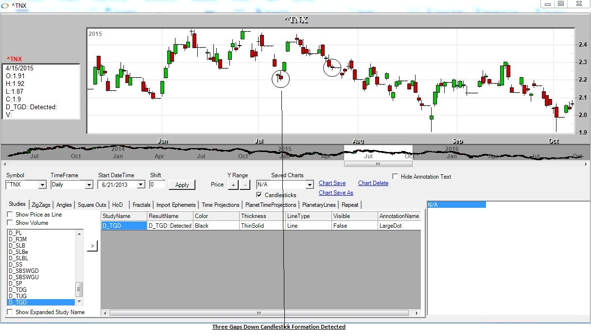
Task: Click the arrow button to add study
Action: click(92, 247)
